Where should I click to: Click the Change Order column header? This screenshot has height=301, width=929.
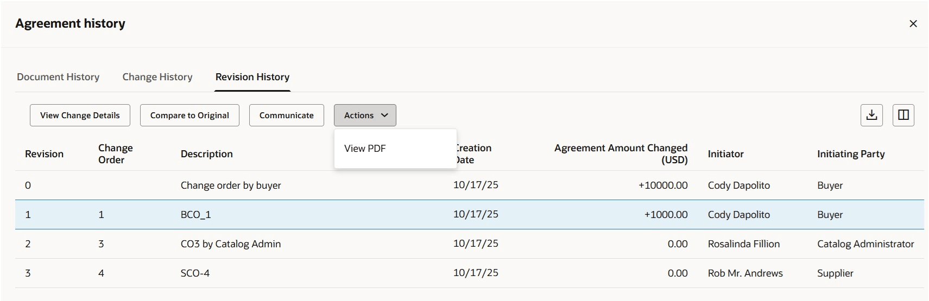115,154
